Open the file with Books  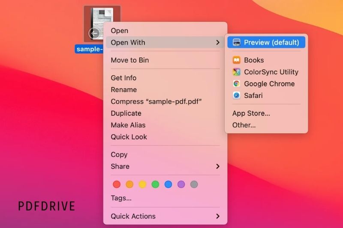[266, 60]
